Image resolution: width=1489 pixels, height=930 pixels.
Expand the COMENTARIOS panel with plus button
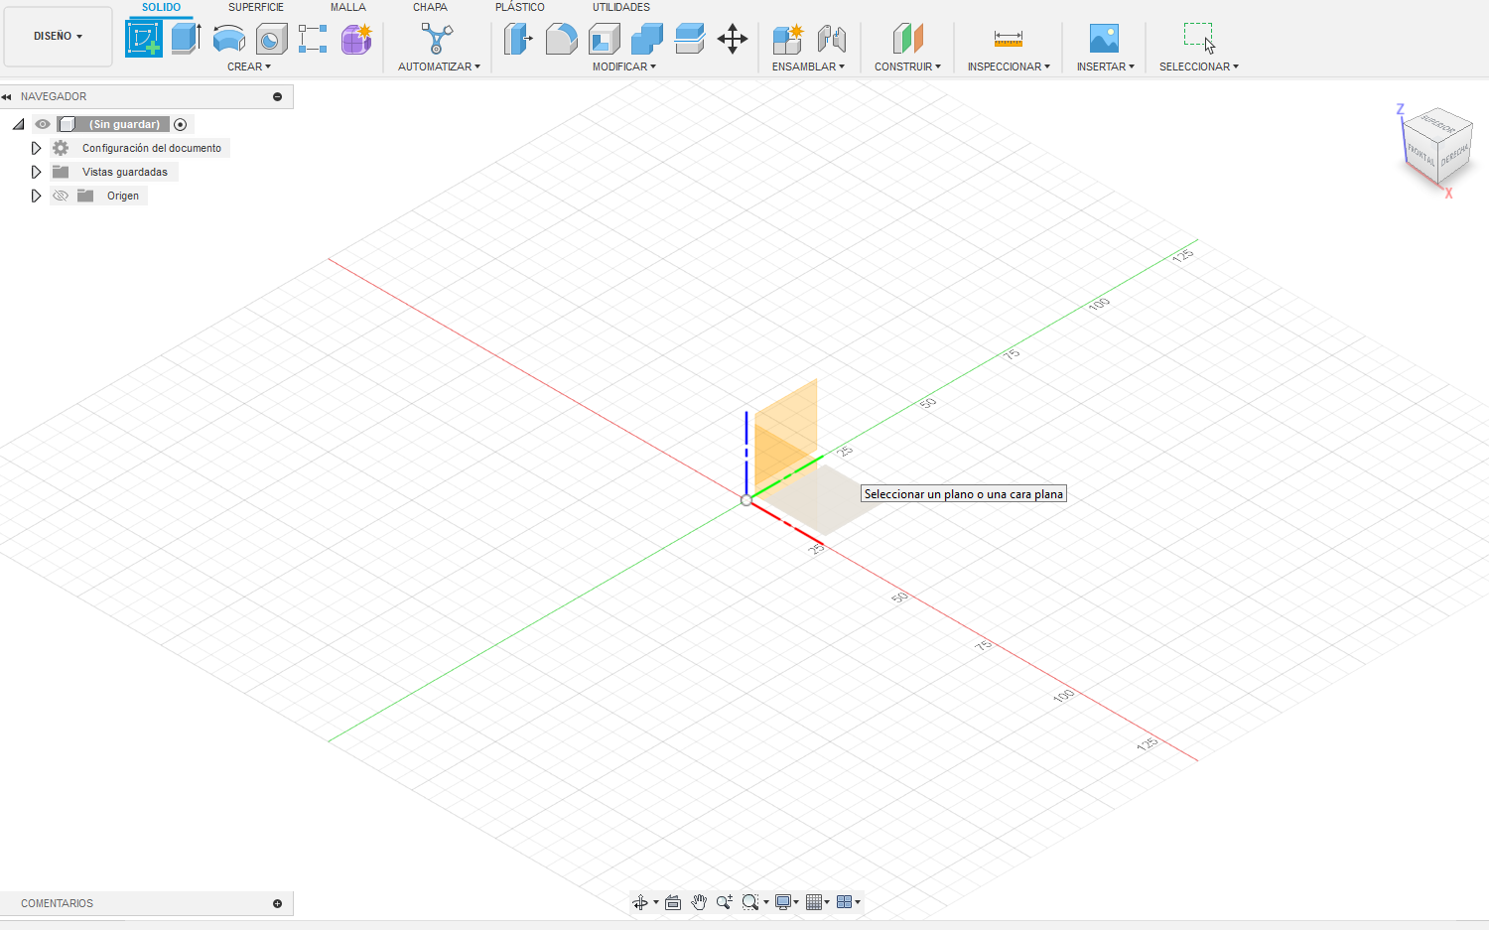tap(277, 903)
